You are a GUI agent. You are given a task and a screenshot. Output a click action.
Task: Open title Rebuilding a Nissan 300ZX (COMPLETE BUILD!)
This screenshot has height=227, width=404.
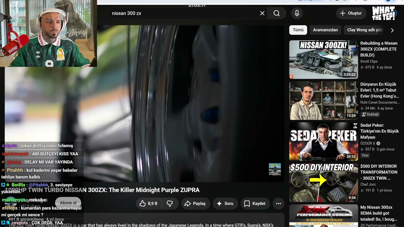pos(379,49)
